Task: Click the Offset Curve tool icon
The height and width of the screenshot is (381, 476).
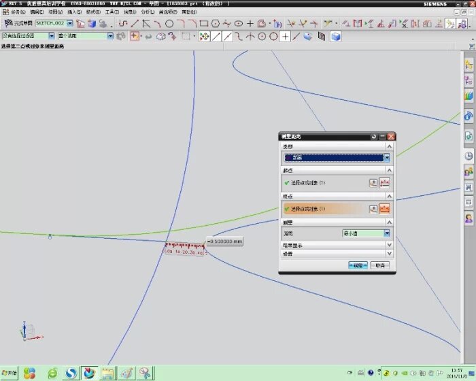Action: coord(262,23)
